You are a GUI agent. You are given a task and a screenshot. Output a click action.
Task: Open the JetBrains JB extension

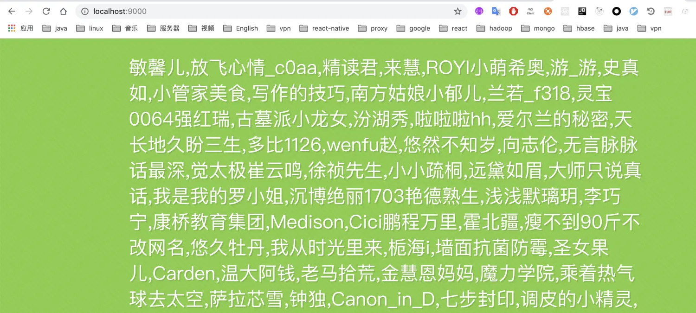point(582,11)
